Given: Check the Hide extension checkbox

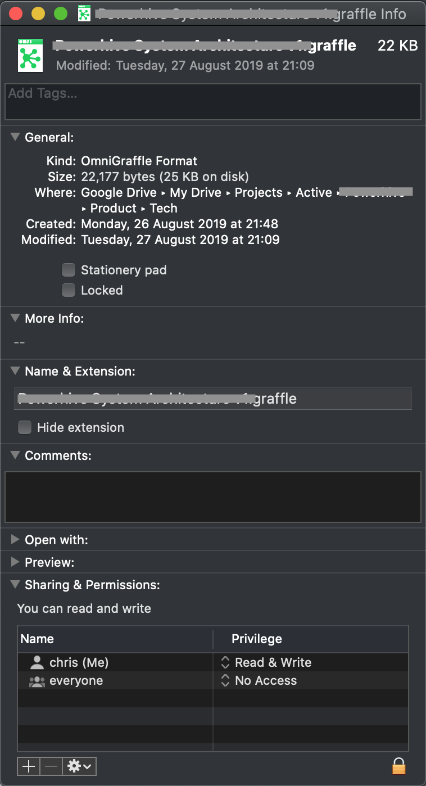Looking at the screenshot, I should point(25,427).
